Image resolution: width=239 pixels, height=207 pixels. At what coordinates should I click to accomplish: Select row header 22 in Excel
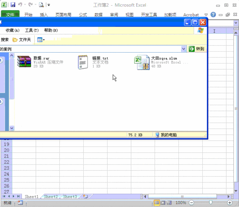[6, 162]
